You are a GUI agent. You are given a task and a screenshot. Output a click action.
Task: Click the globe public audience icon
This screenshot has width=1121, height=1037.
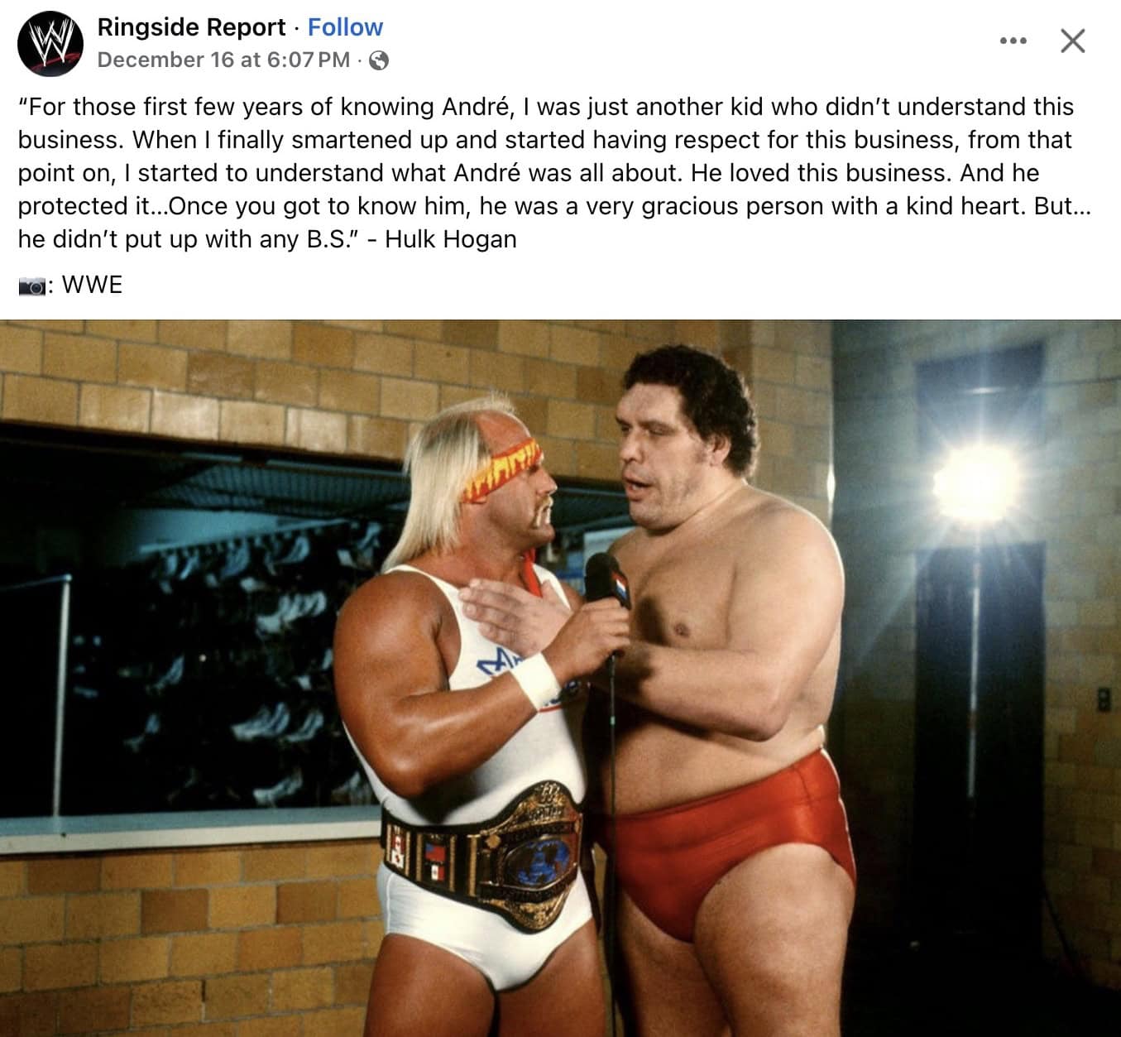tap(378, 60)
